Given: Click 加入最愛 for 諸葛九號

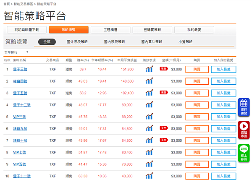Looking at the screenshot, I should coord(223,129).
